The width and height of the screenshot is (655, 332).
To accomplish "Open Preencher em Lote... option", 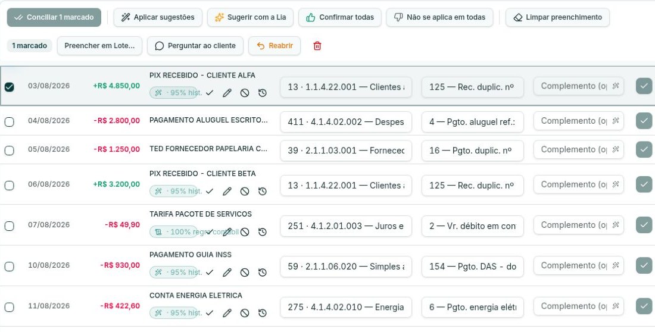I will click(x=99, y=46).
